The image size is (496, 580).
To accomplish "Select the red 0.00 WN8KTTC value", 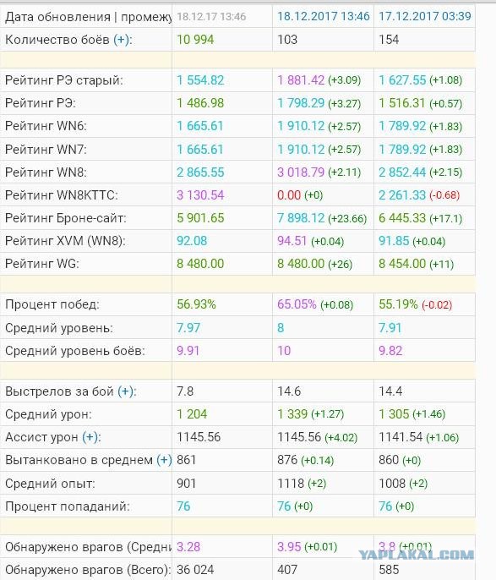I will tap(289, 195).
